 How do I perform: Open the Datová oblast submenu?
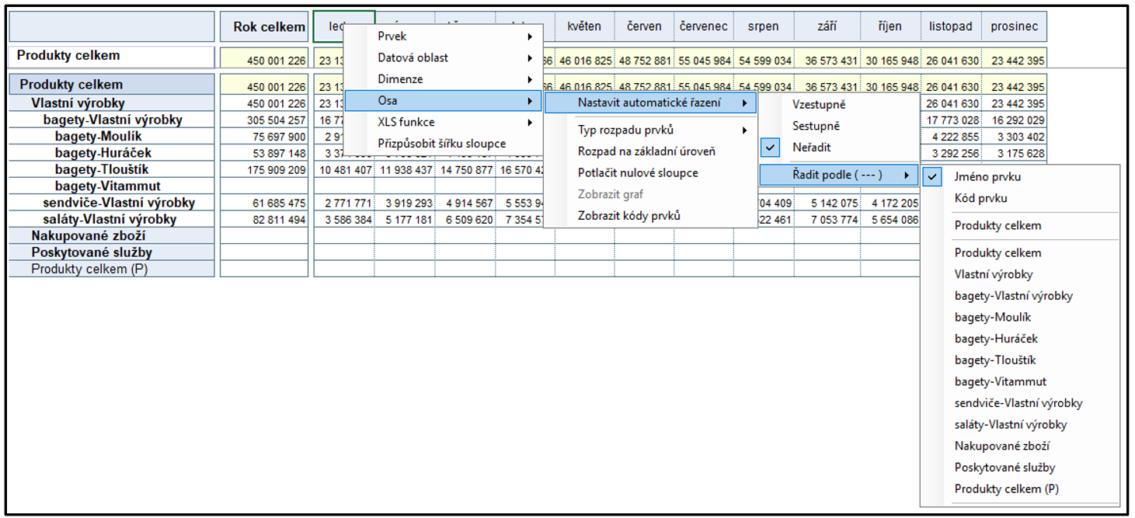click(444, 57)
